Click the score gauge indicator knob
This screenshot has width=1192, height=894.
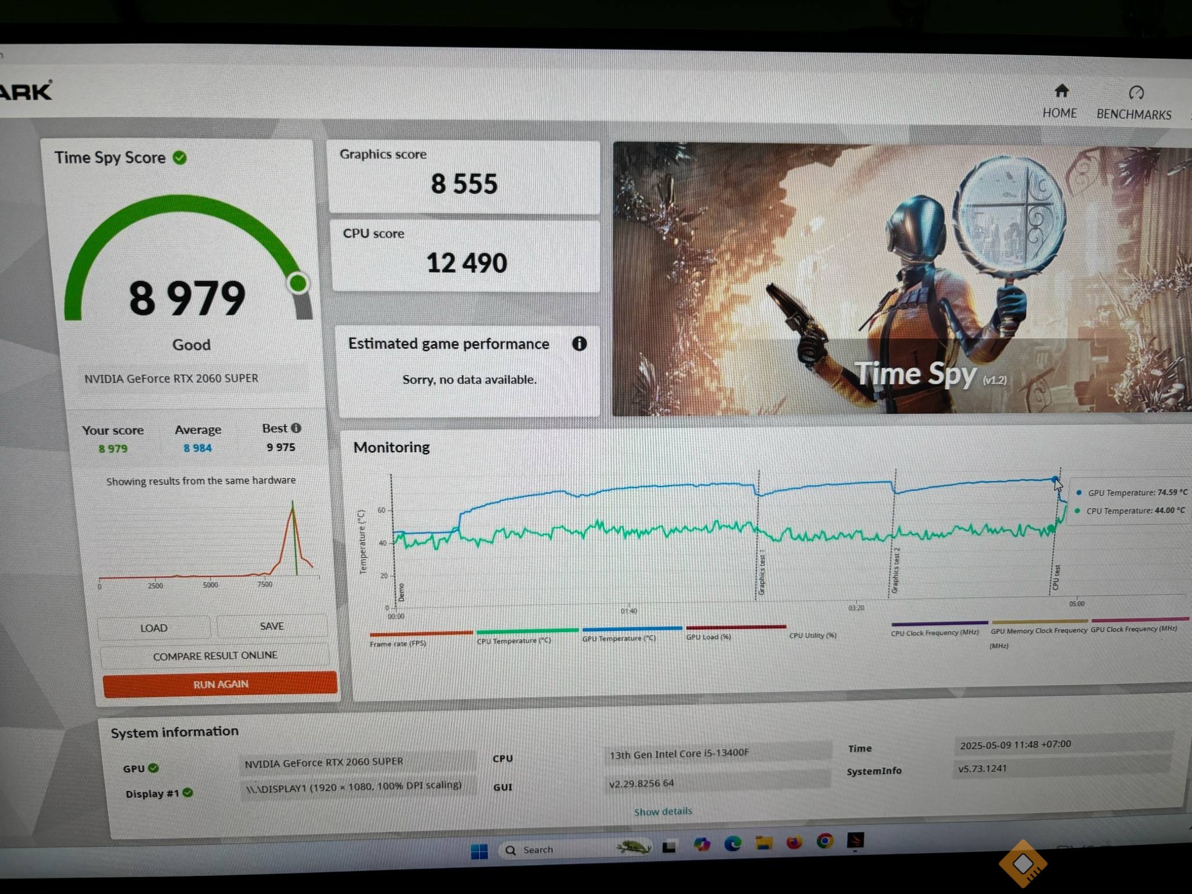point(298,283)
